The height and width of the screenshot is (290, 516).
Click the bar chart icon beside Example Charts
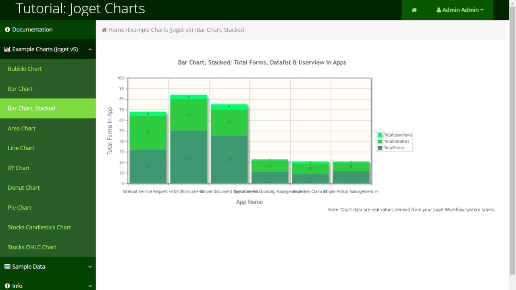[7, 50]
